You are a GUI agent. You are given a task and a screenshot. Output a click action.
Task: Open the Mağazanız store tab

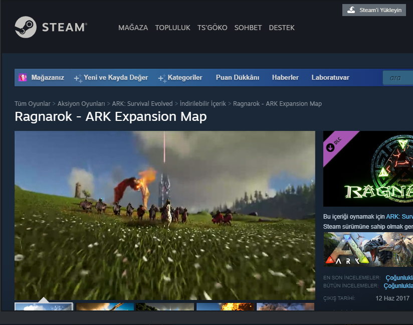click(48, 78)
